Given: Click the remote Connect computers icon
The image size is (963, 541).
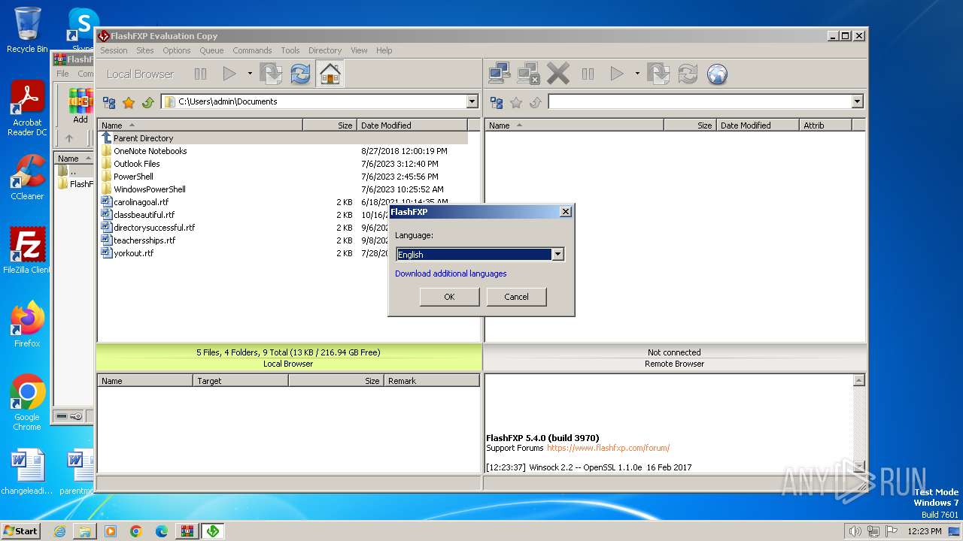Looking at the screenshot, I should [500, 74].
